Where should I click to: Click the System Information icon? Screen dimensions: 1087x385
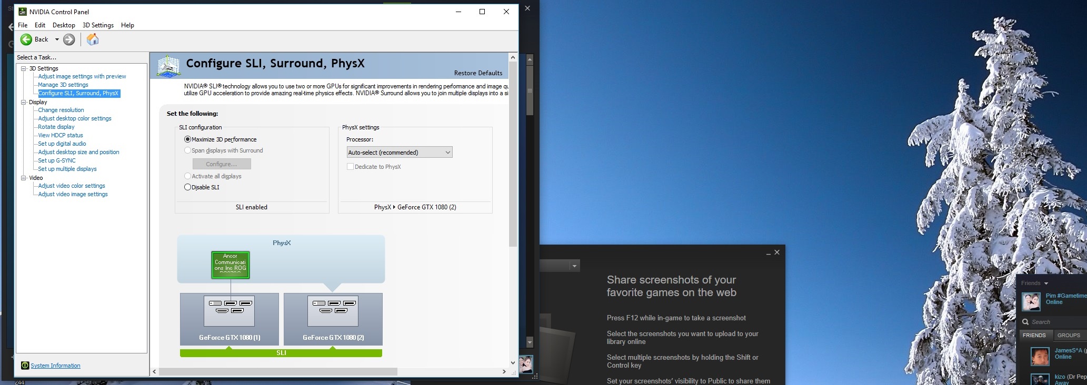pos(25,366)
